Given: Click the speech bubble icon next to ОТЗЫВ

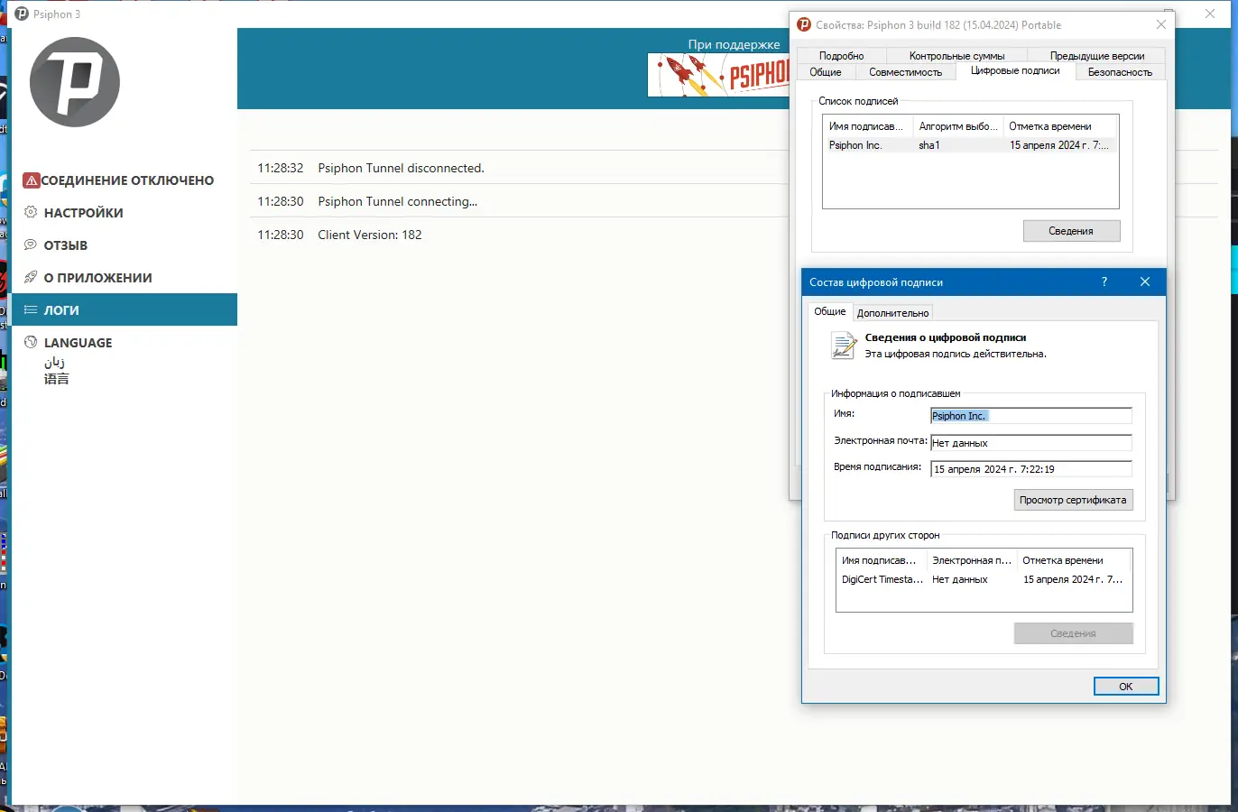Looking at the screenshot, I should (31, 245).
